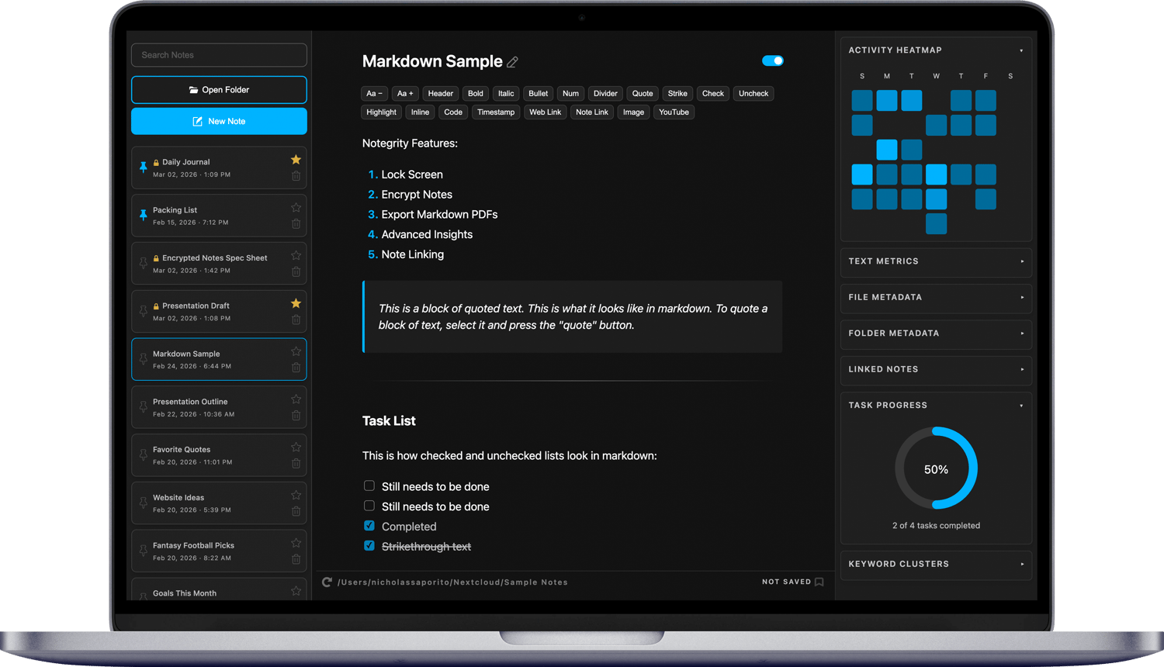1164x667 pixels.
Task: Remove the favorite star from Daily Journal
Action: pyautogui.click(x=296, y=160)
